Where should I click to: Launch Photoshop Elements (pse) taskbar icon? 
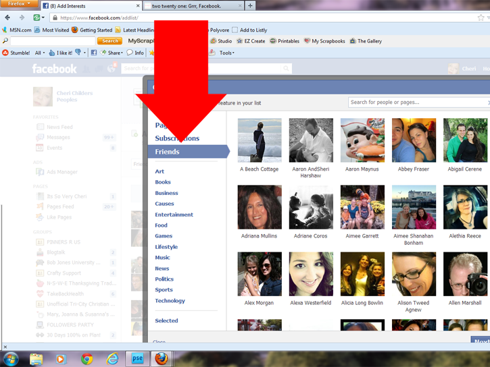tap(138, 359)
